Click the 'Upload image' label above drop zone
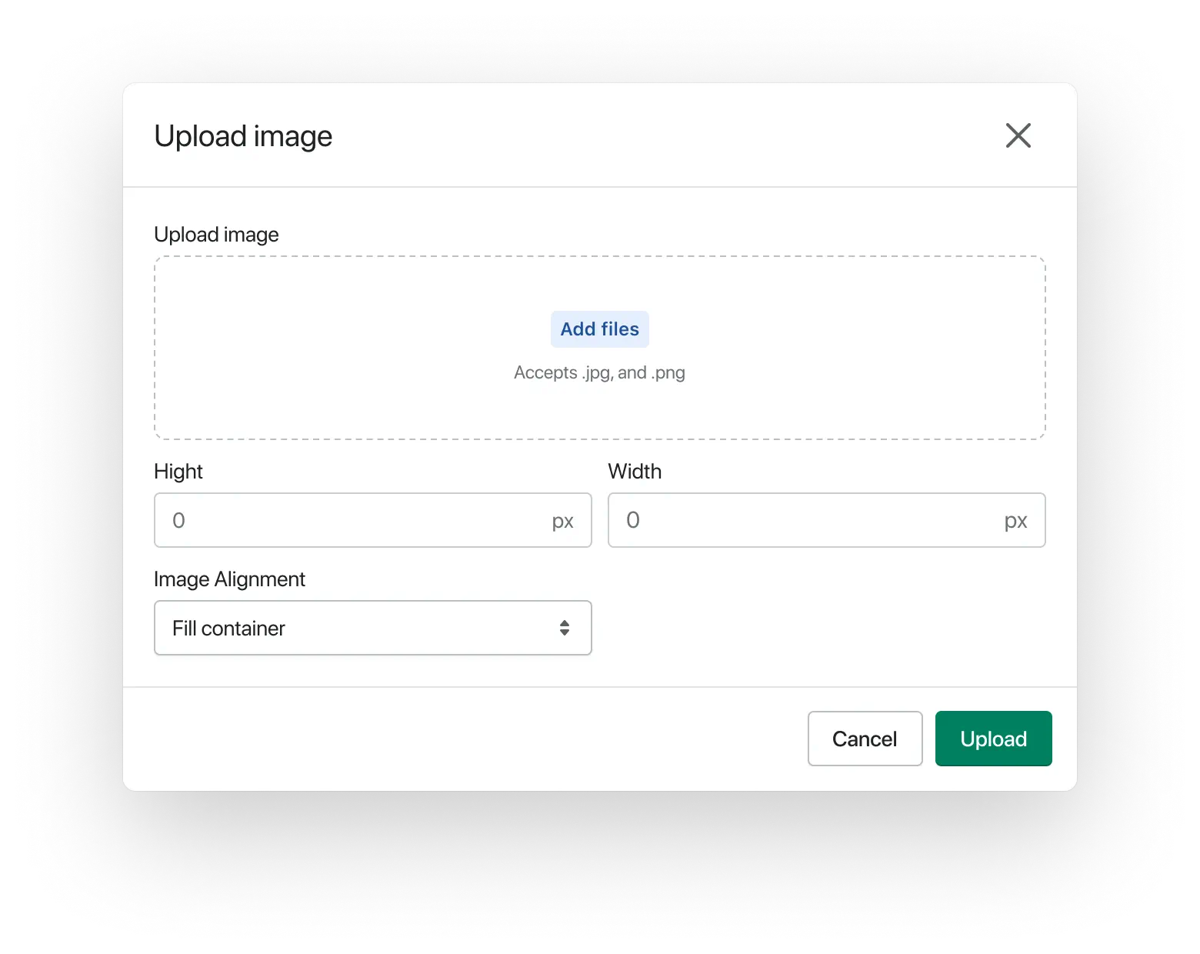The width and height of the screenshot is (1200, 954). (216, 235)
